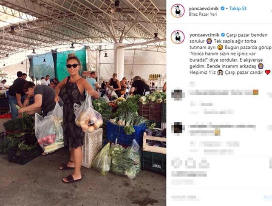Open yoncaevcimik profile picture in post header
This screenshot has height=206, width=272.
pos(178,11)
